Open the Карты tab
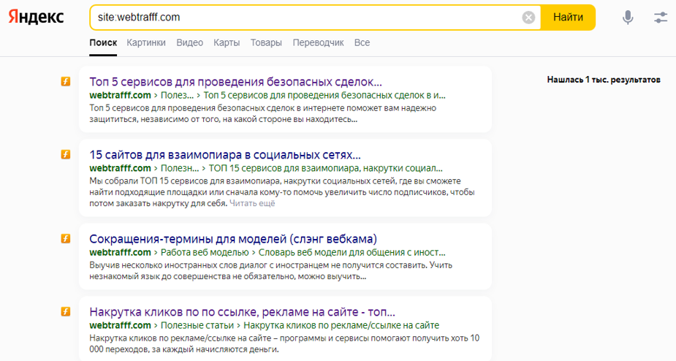 click(x=227, y=42)
